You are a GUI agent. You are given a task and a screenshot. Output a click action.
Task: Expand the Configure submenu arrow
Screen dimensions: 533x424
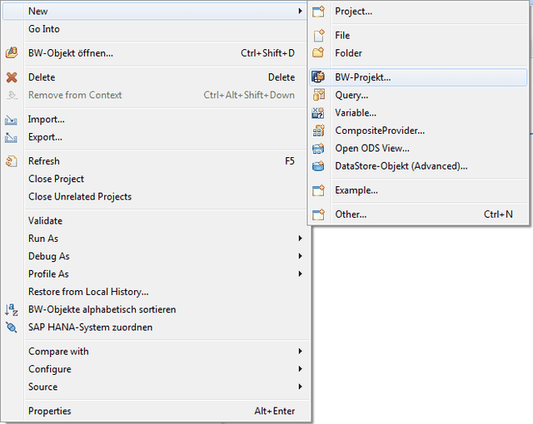[300, 368]
